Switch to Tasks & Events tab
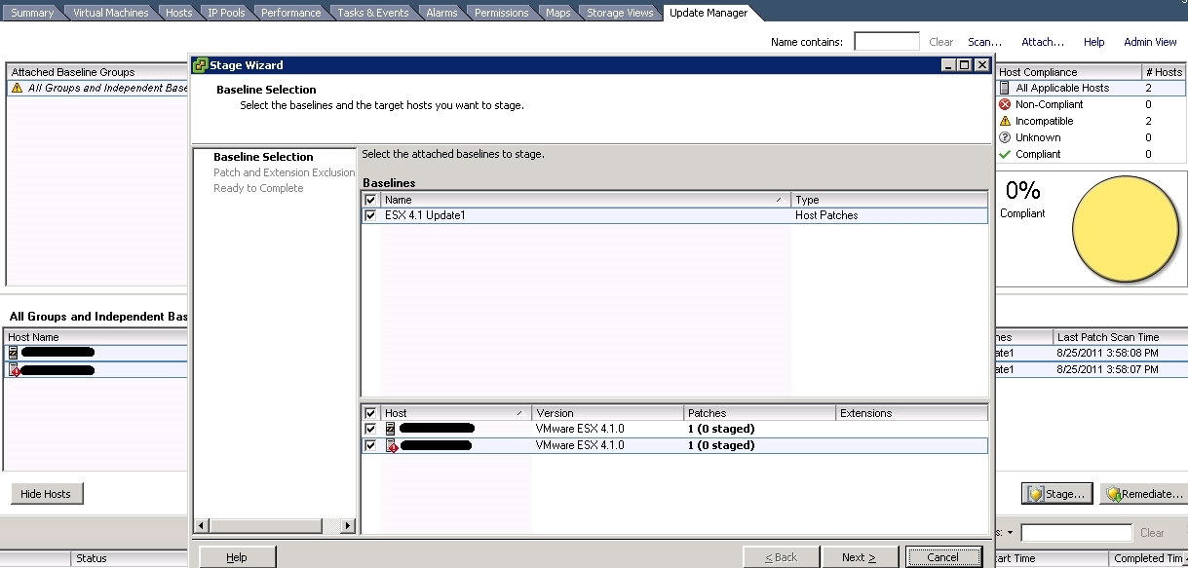This screenshot has width=1188, height=568. (373, 13)
